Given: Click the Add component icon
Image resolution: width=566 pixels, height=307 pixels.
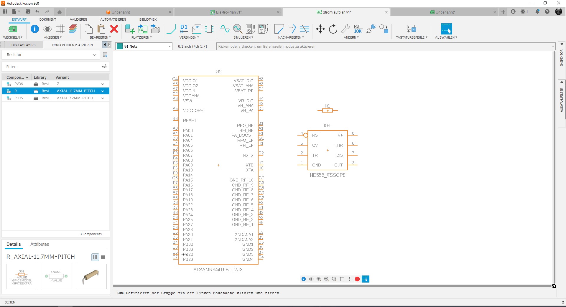Looking at the screenshot, I should pos(130,29).
